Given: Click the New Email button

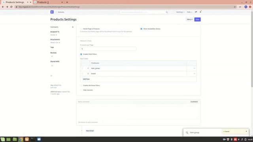Looking at the screenshot, I should 90,131.
